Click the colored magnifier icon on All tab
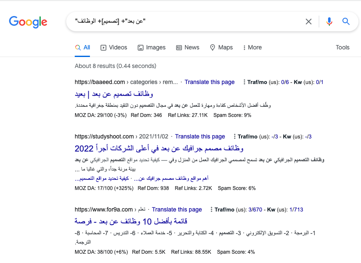This screenshot has width=361, height=263. pyautogui.click(x=77, y=47)
